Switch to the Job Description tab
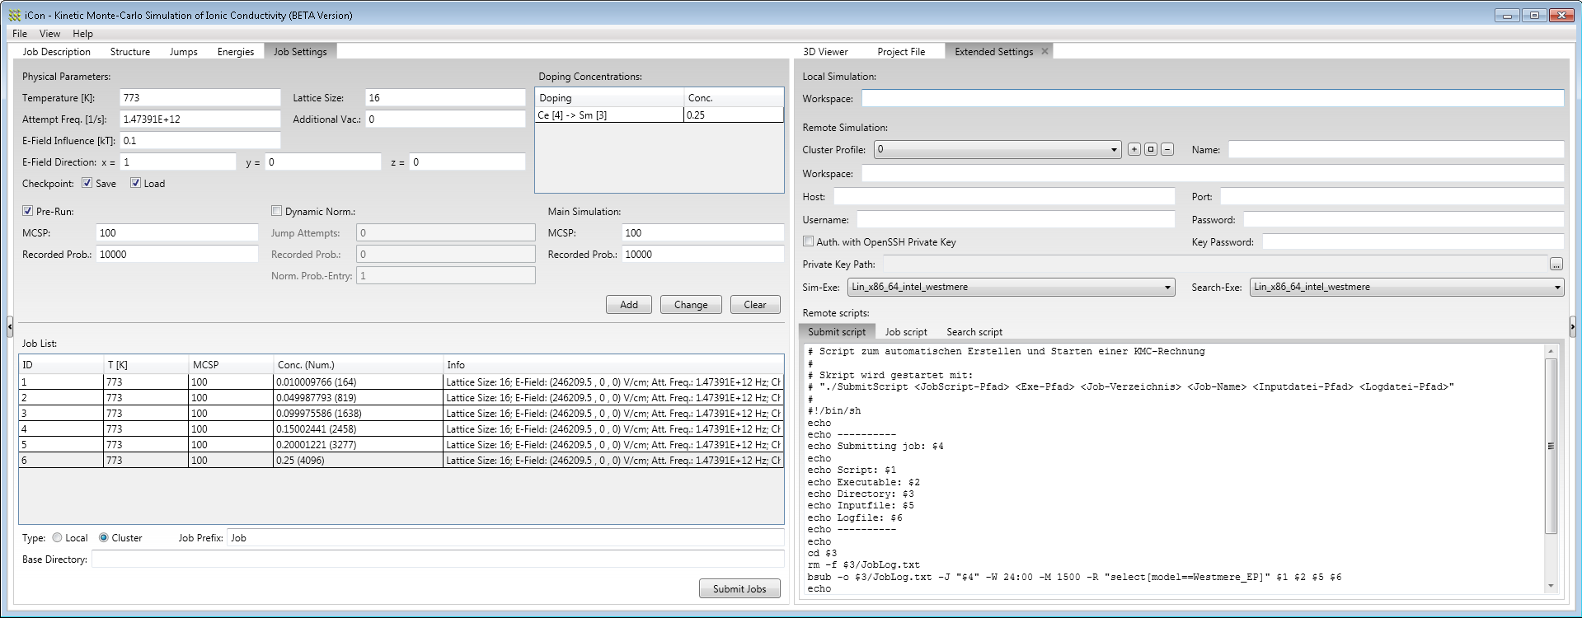This screenshot has height=618, width=1582. click(x=56, y=51)
